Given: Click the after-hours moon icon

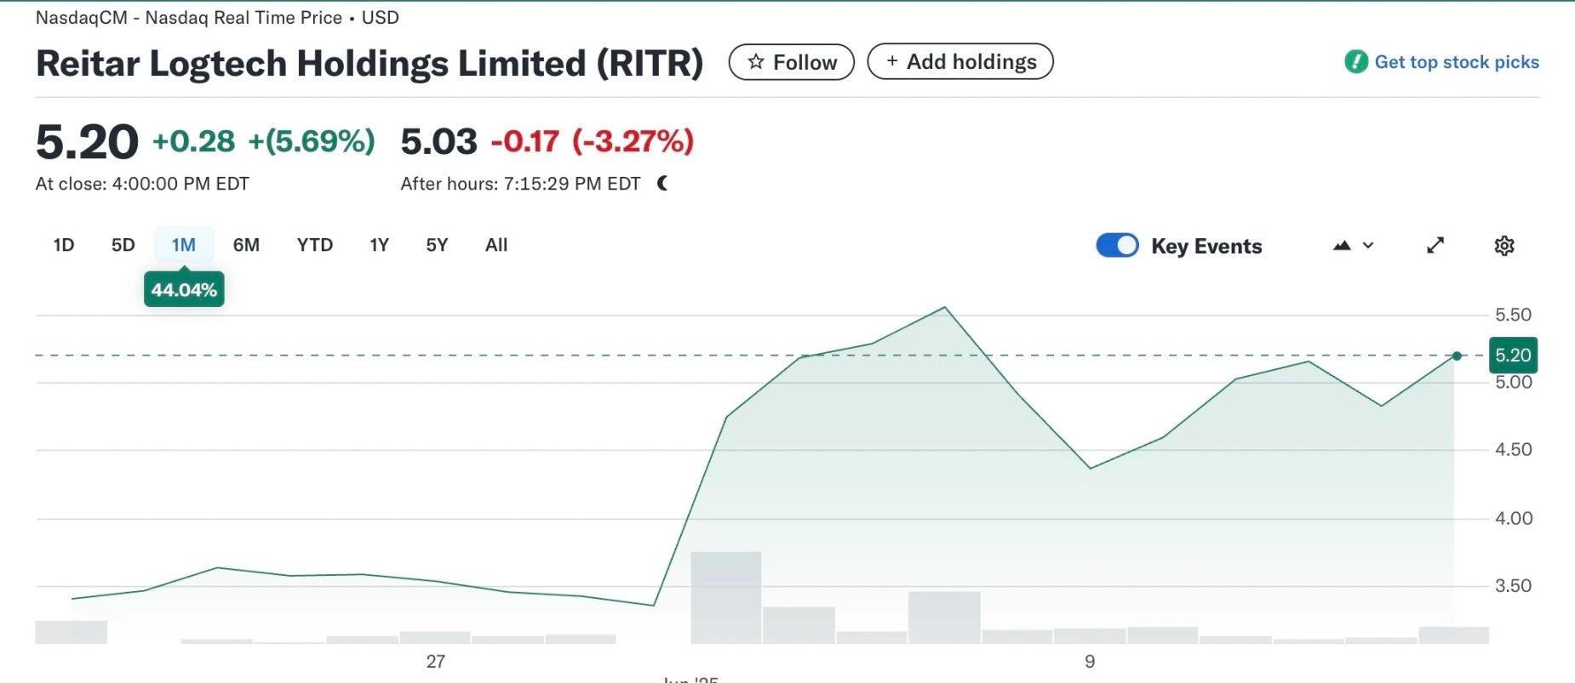Looking at the screenshot, I should [x=662, y=183].
